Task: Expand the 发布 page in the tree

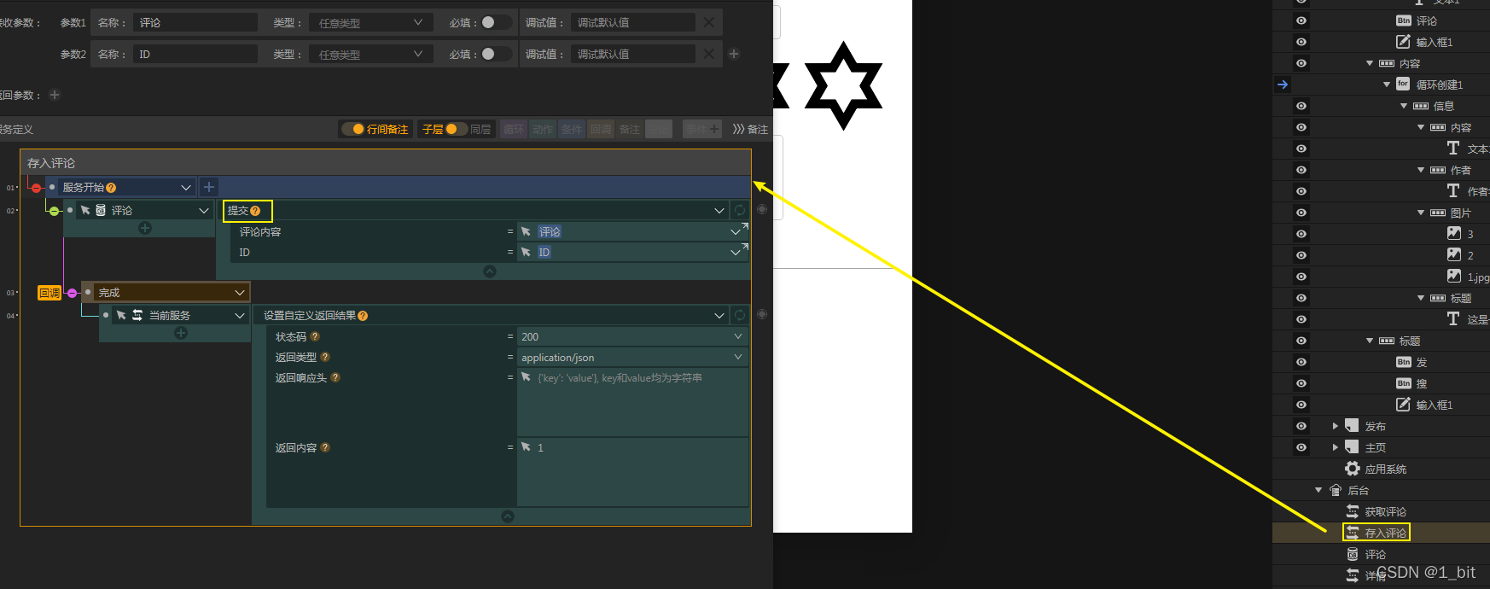Action: click(x=1336, y=425)
